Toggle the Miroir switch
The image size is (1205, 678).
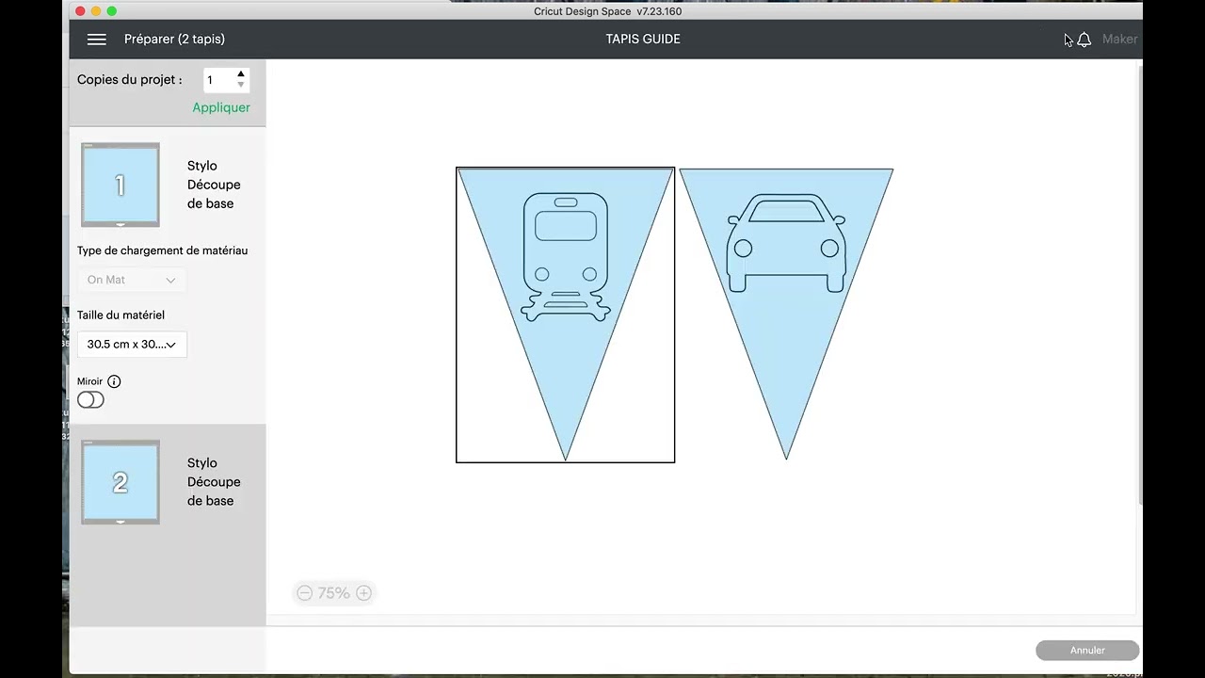point(90,400)
